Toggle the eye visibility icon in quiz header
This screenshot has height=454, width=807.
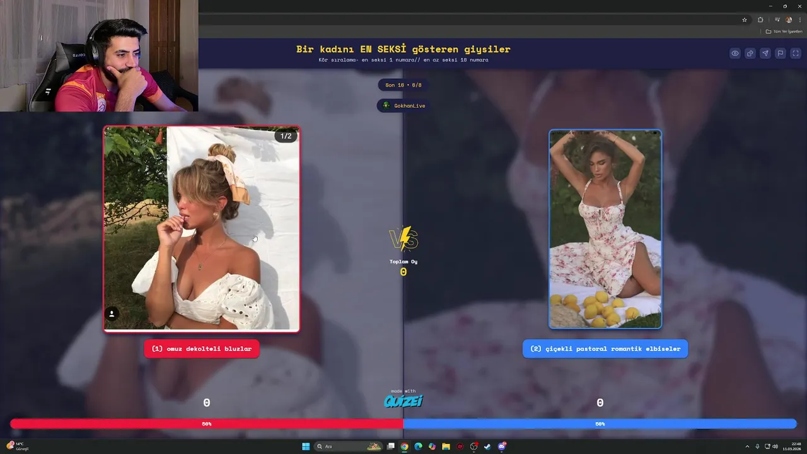pyautogui.click(x=735, y=54)
